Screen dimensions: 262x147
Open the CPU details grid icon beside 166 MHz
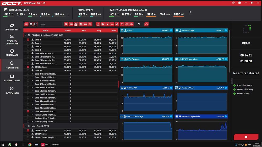[x=69, y=15]
